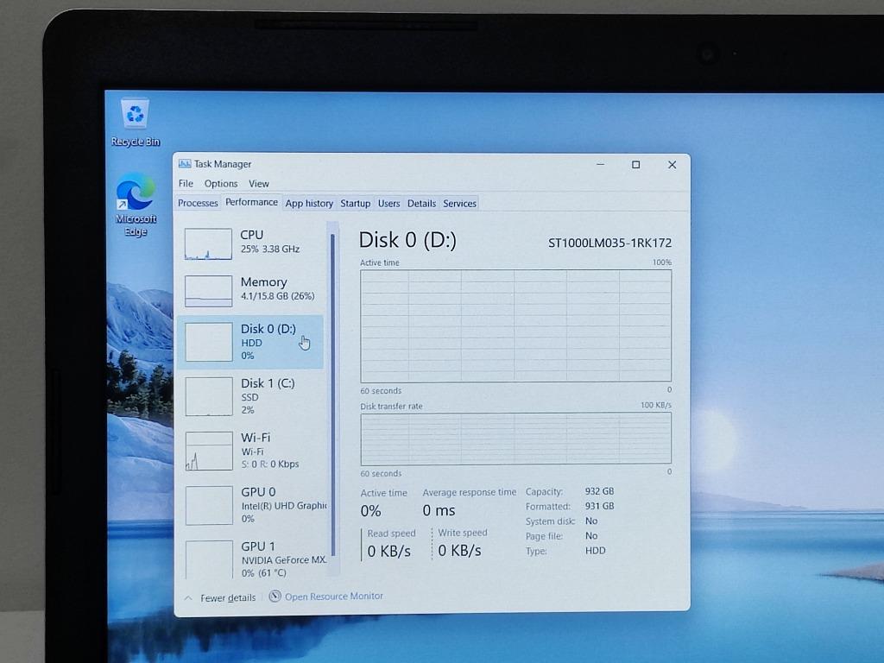Switch to the Startup tab

[x=355, y=204]
